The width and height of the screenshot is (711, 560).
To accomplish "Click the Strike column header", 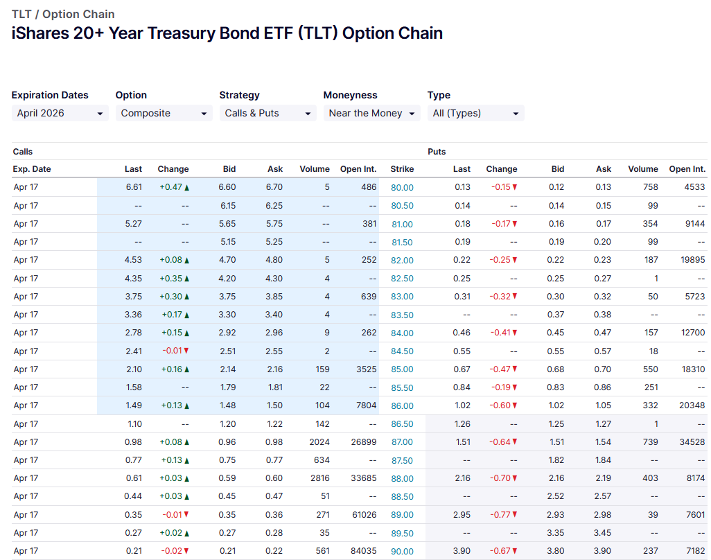I will pos(402,168).
